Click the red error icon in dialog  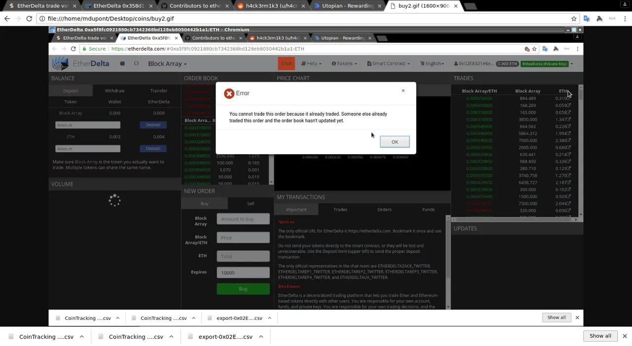pos(229,94)
